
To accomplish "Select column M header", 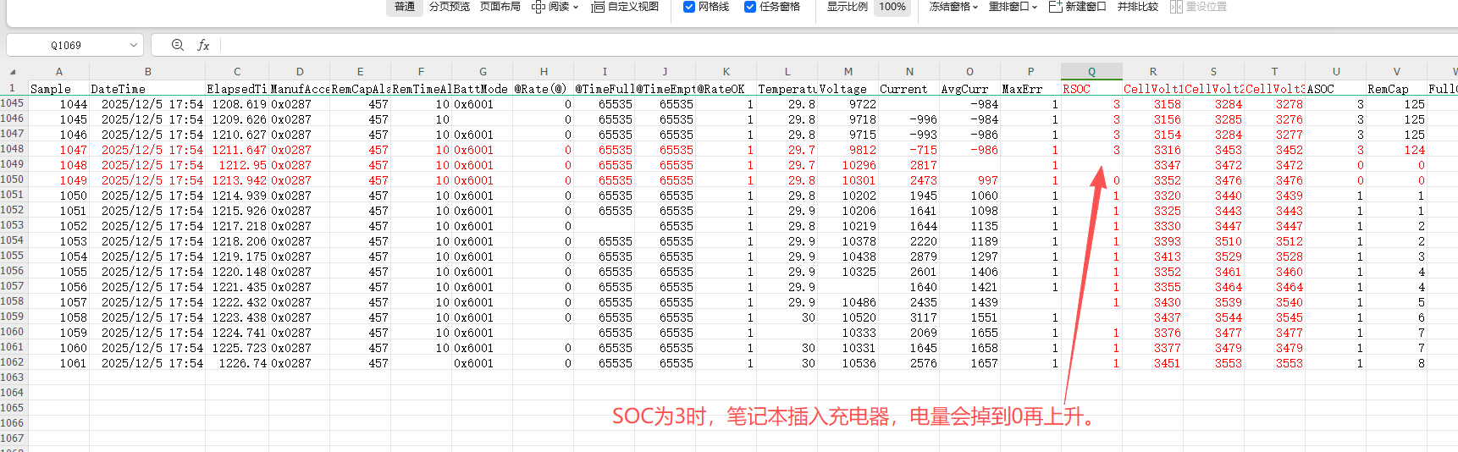I will [848, 72].
